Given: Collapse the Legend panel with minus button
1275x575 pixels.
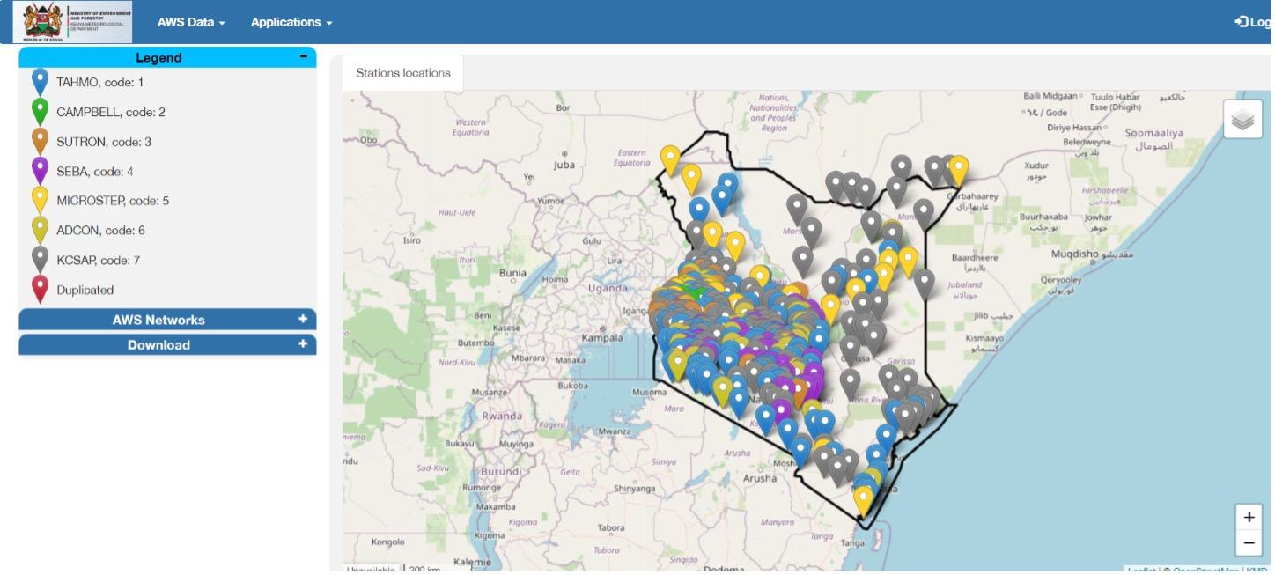Looking at the screenshot, I should tap(303, 56).
